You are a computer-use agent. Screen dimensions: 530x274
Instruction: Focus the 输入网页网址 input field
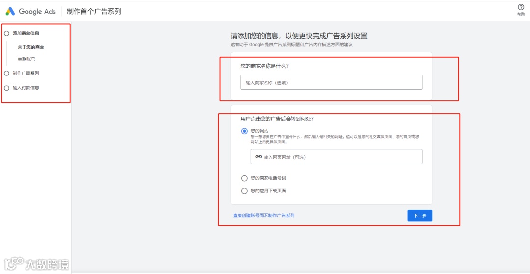pos(336,157)
